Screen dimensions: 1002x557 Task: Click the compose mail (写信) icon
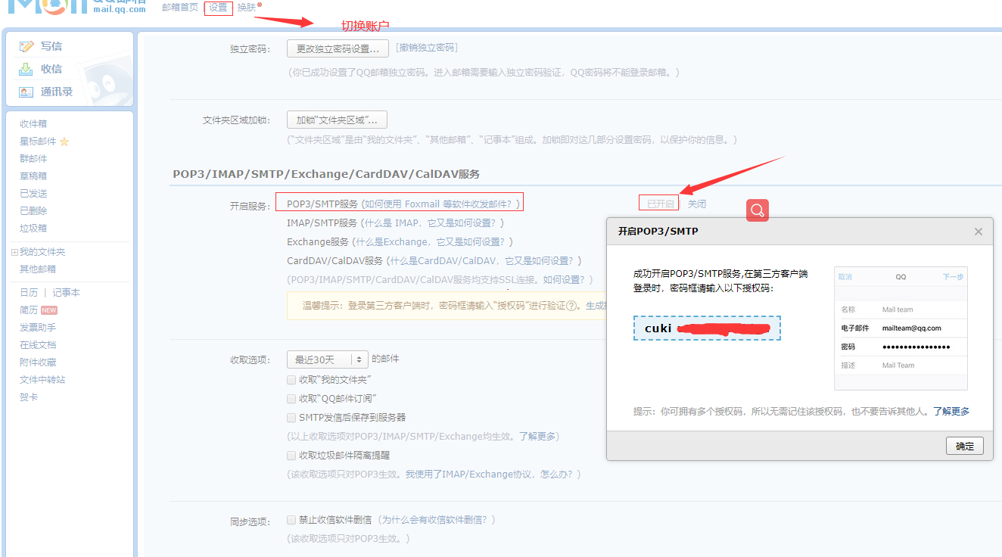point(27,46)
